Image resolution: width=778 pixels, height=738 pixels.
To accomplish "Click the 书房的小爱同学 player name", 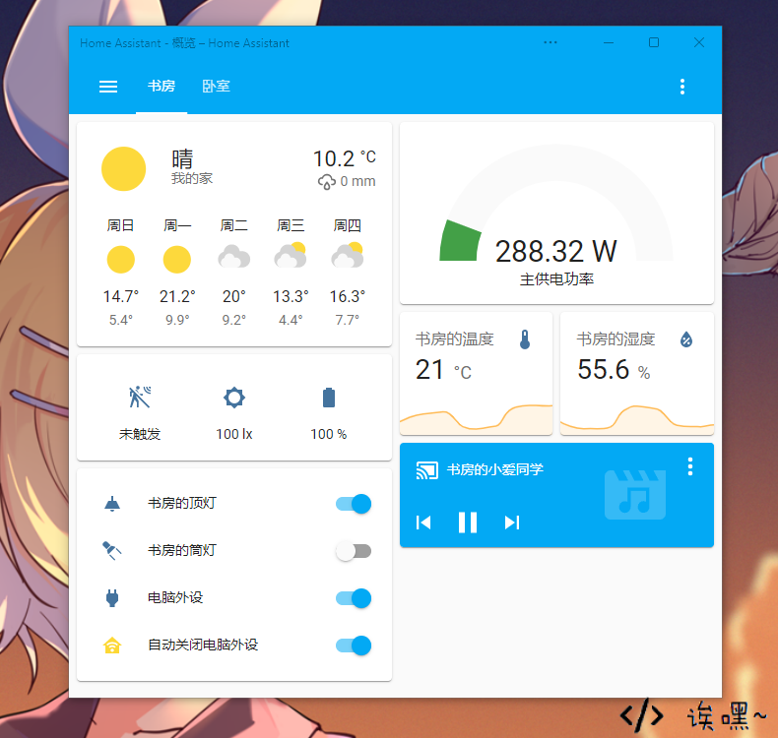I will tap(495, 469).
